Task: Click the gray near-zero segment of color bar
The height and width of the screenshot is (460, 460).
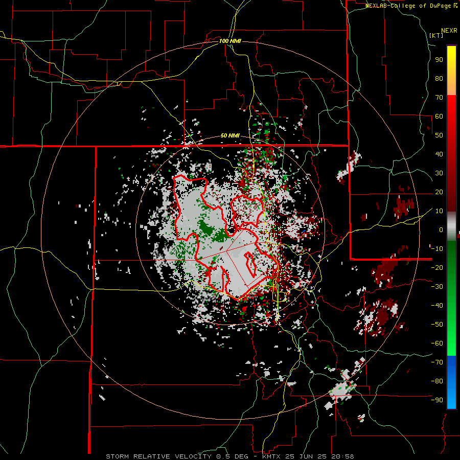Action: (x=451, y=227)
